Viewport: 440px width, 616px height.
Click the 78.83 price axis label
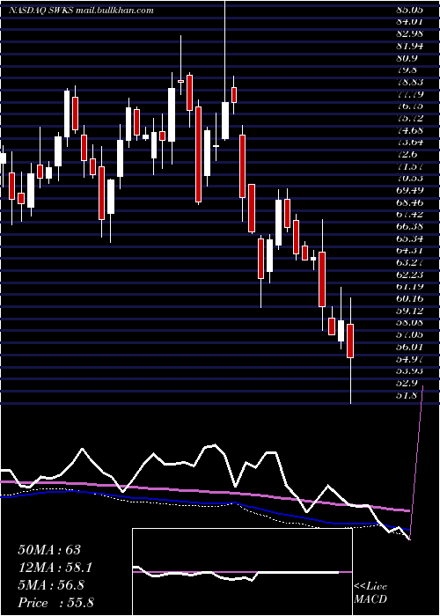click(410, 83)
